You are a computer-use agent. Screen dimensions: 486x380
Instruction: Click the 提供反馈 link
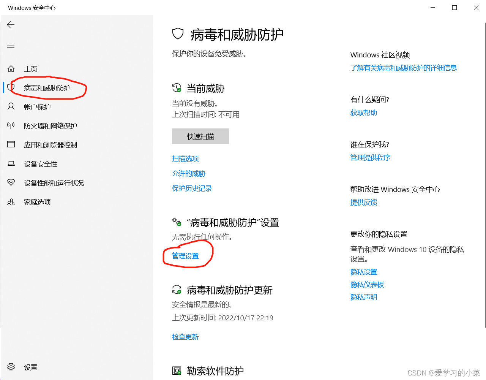[364, 202]
